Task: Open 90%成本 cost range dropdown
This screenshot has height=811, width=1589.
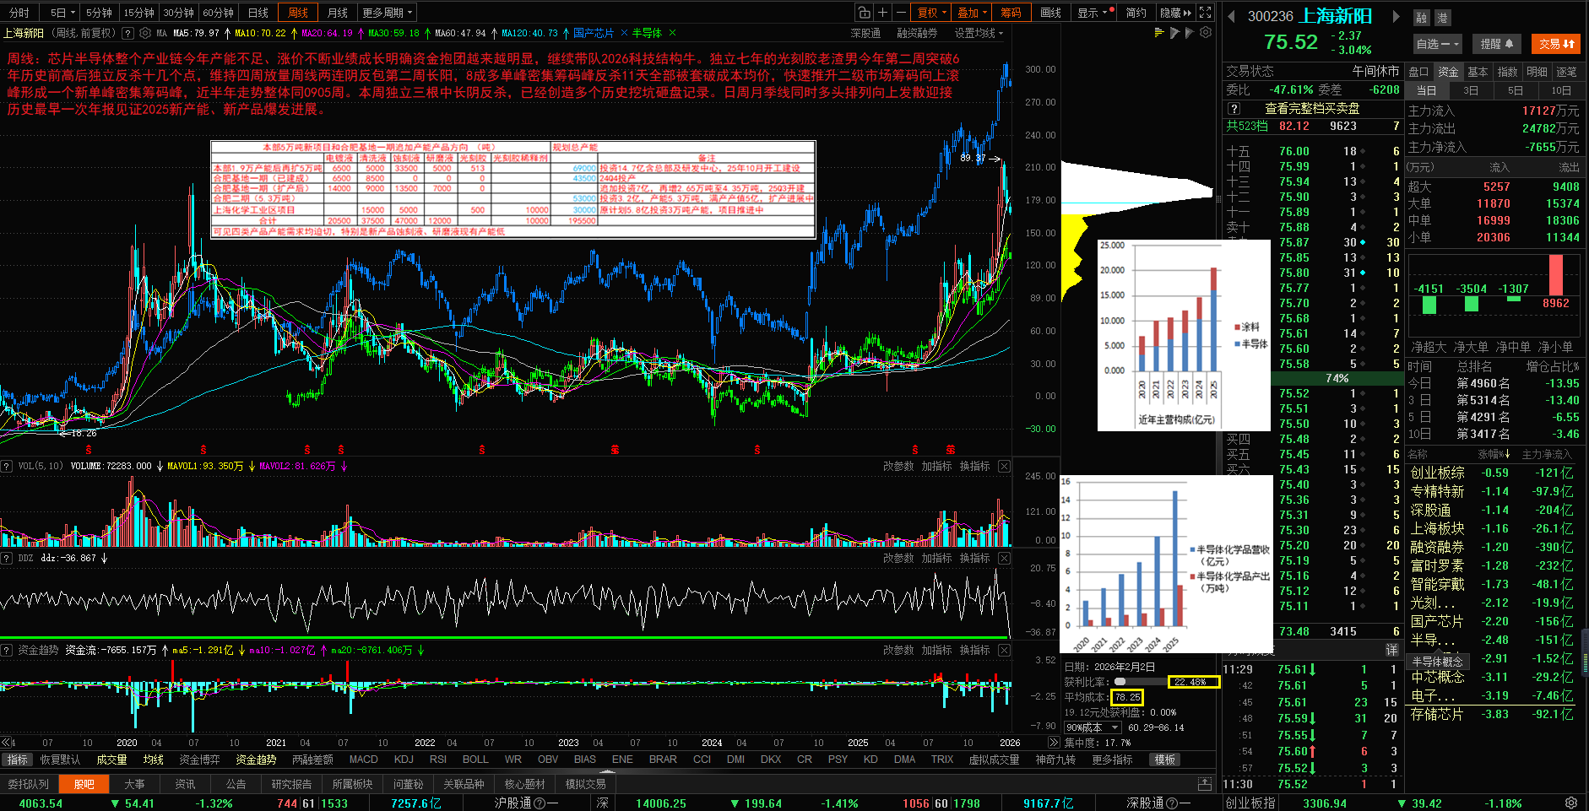Action: [1093, 727]
